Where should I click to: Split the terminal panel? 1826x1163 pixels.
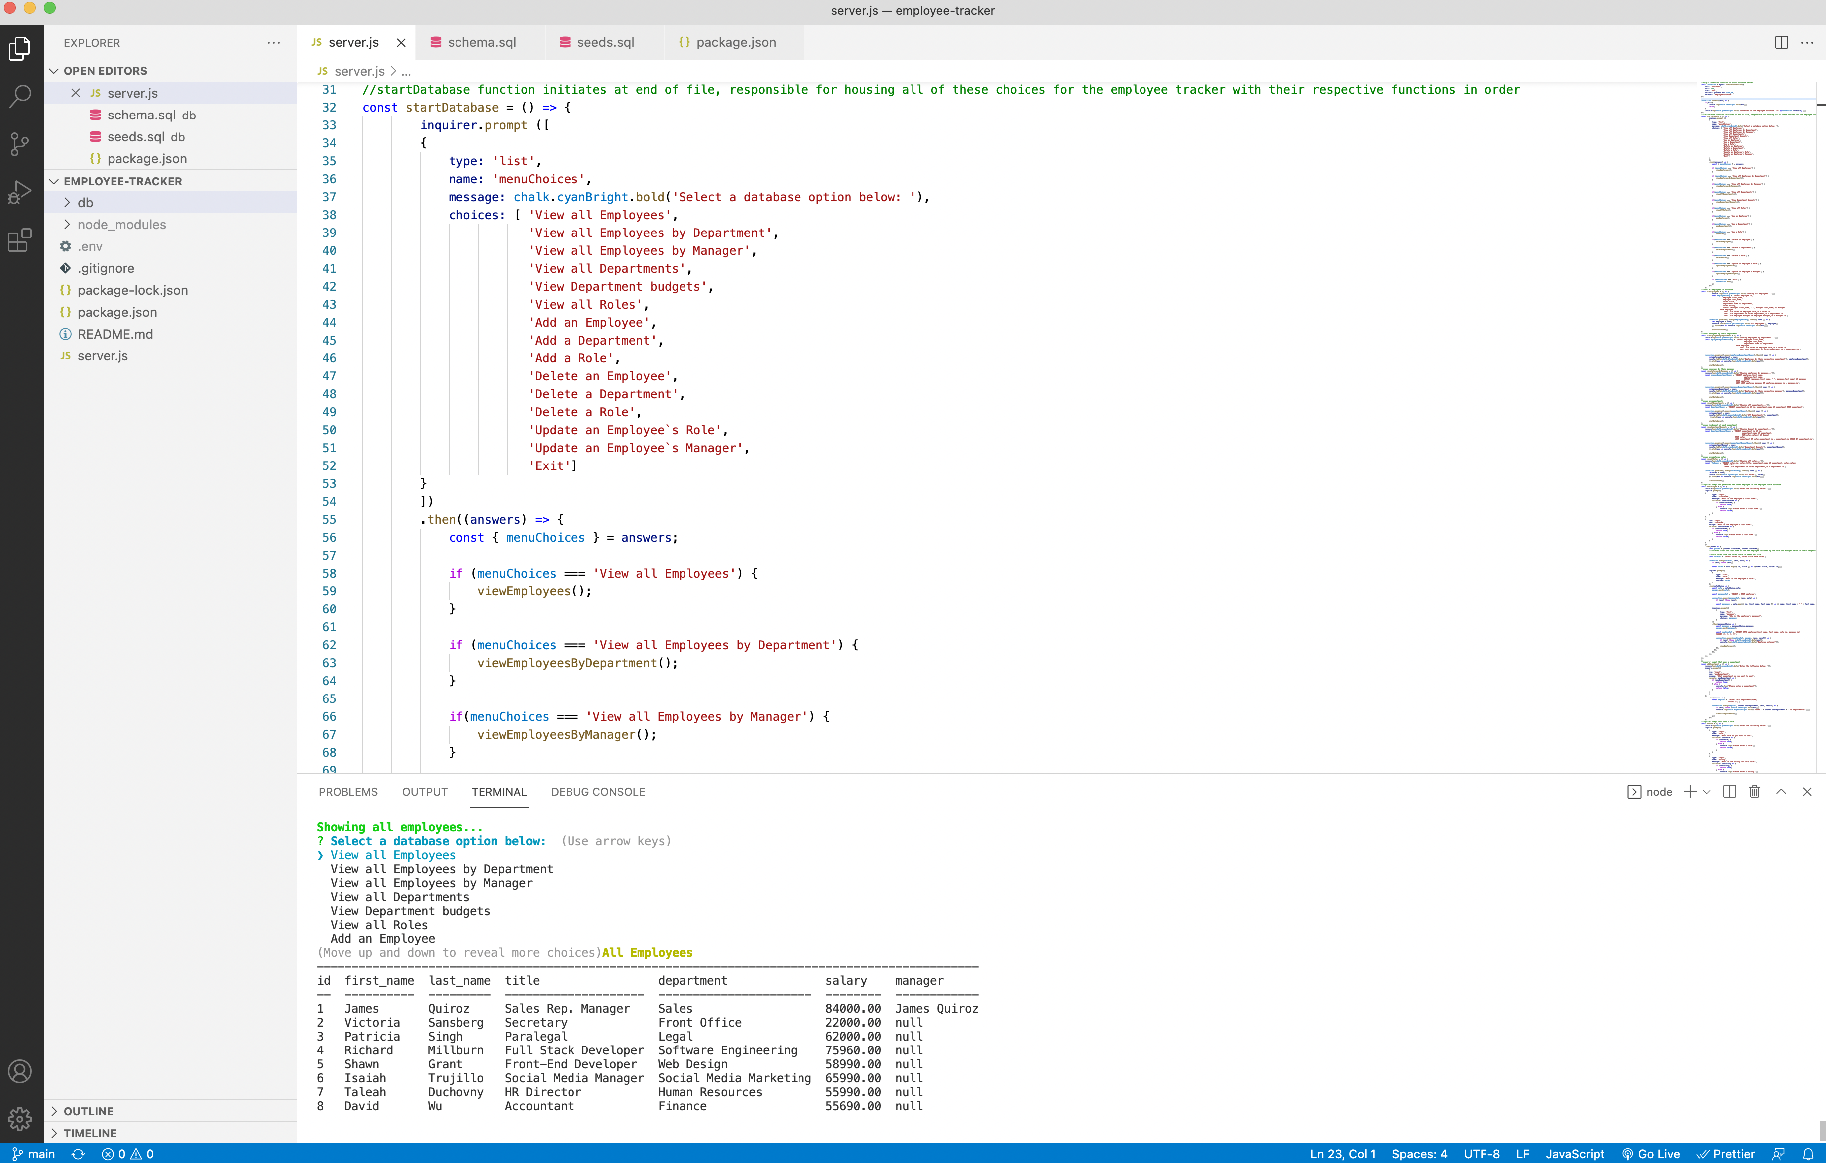[x=1730, y=792]
